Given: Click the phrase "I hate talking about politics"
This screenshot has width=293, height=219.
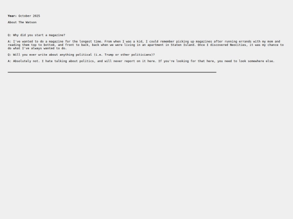Looking at the screenshot, I should (68, 61).
